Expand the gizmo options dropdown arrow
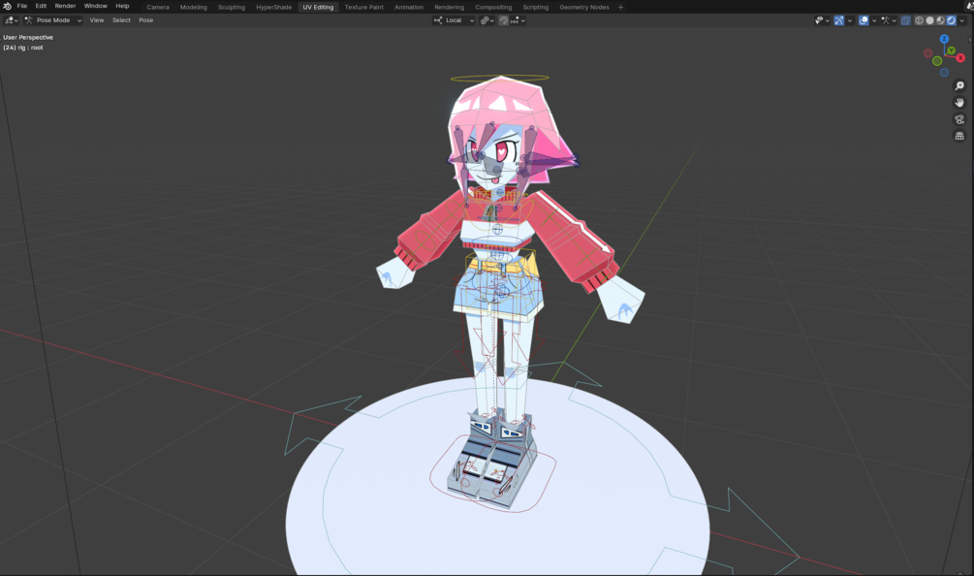Screen dimensions: 974x576 (850, 20)
